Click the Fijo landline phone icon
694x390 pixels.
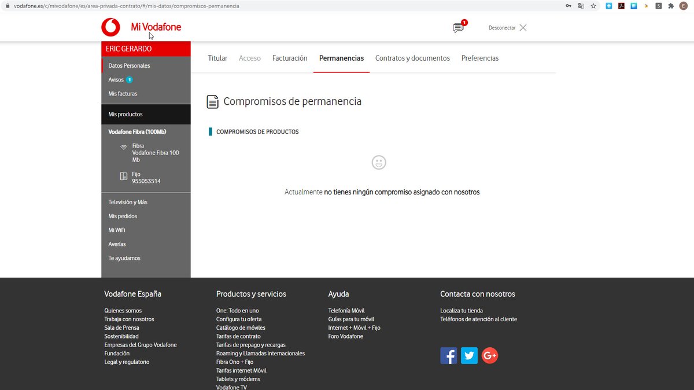124,176
